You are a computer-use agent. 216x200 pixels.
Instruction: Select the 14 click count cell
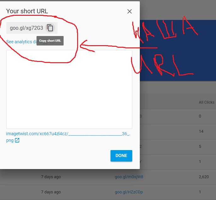[x=201, y=131]
